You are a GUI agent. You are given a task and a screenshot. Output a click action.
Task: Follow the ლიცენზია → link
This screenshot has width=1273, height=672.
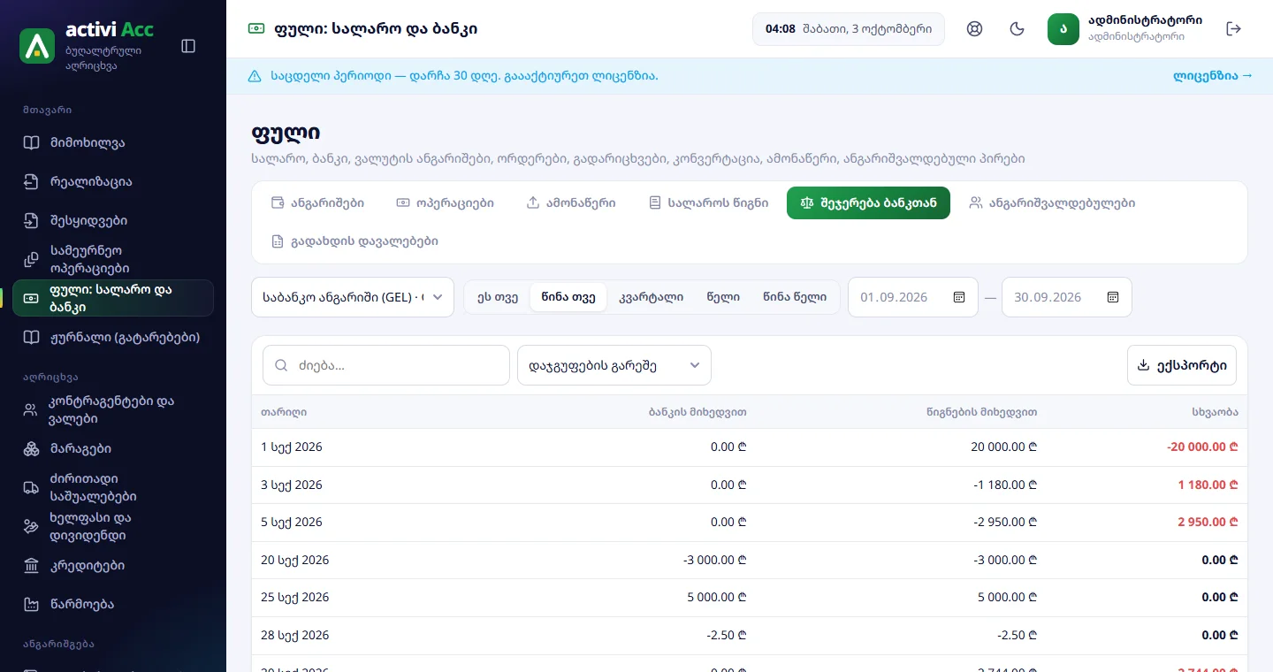(x=1213, y=76)
